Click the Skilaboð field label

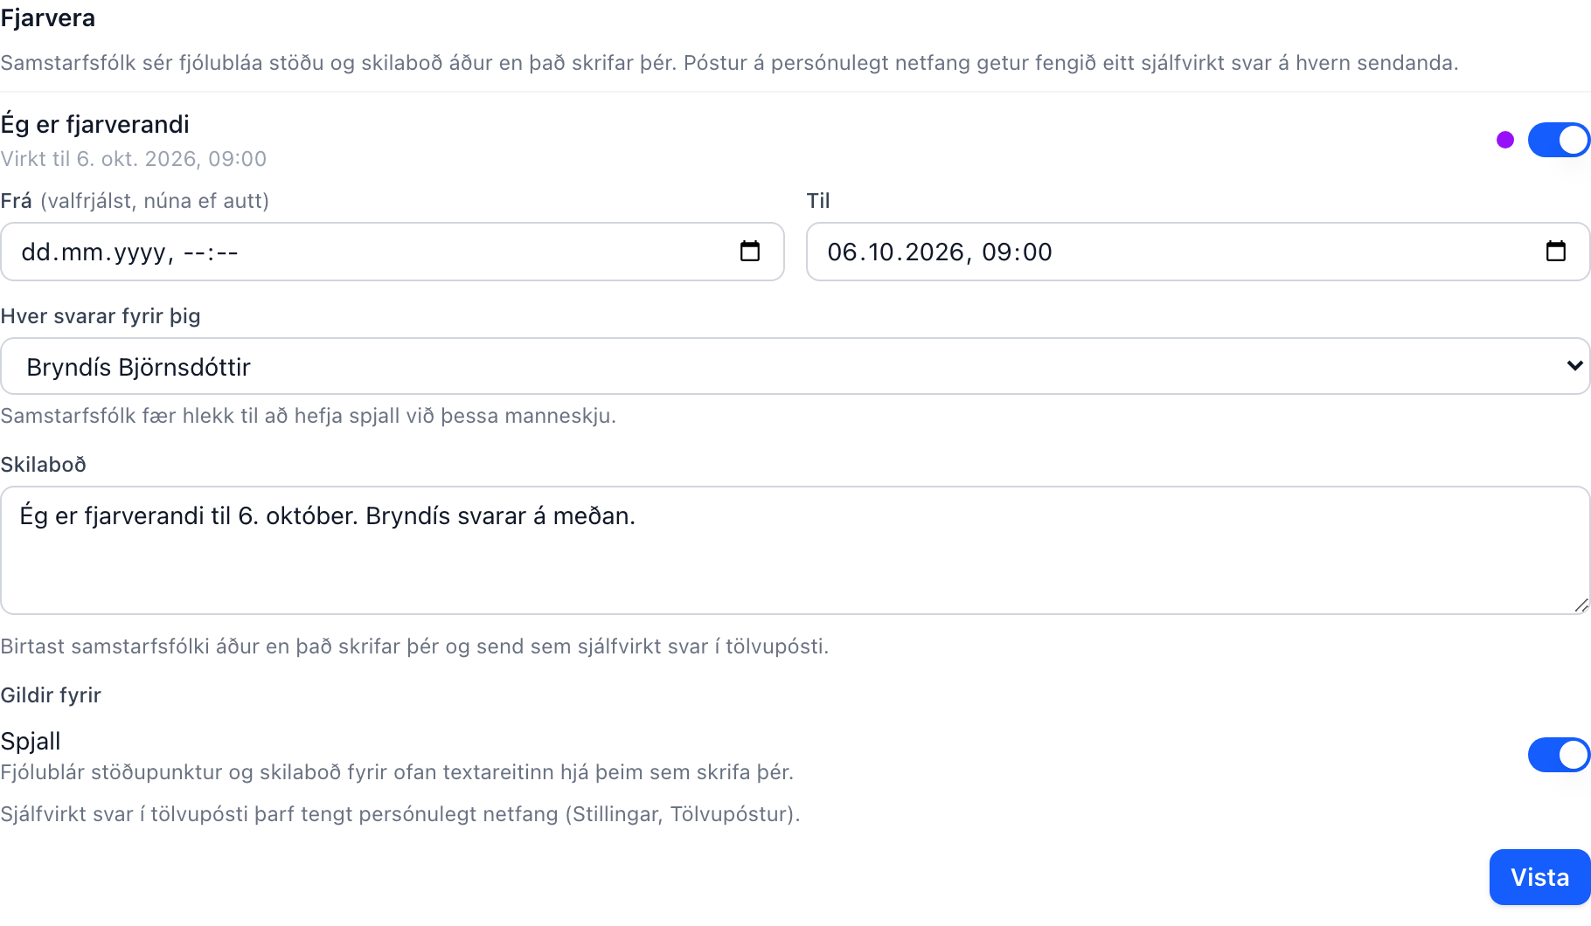pos(44,465)
